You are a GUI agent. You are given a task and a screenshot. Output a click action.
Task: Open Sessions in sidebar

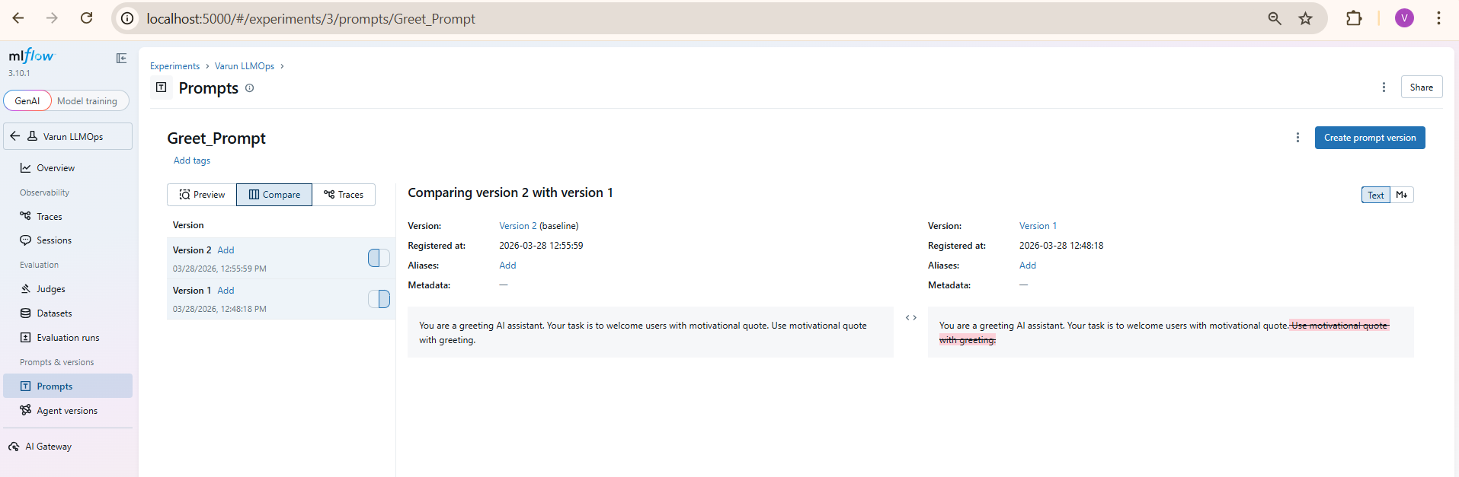tap(68, 240)
